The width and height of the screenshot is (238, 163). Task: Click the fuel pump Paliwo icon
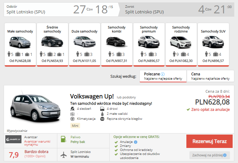(63, 139)
